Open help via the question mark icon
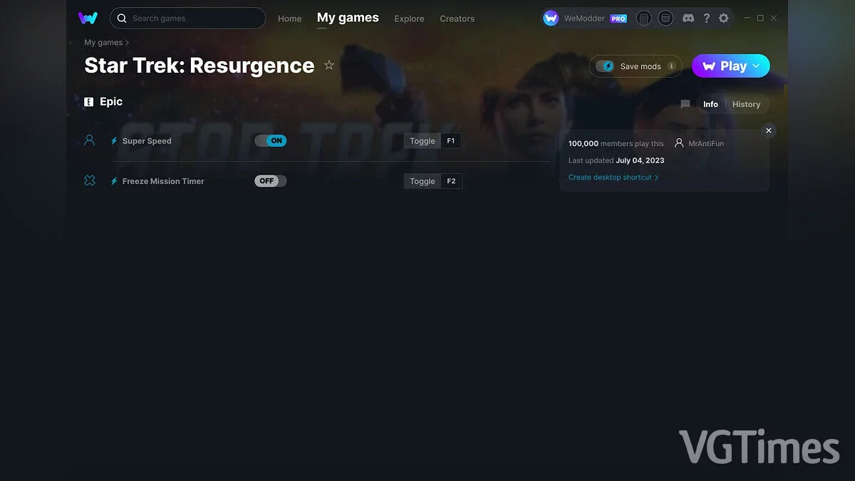 pos(707,18)
